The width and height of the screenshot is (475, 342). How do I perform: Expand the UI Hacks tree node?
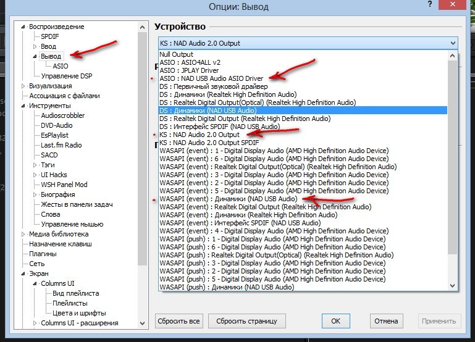35,175
